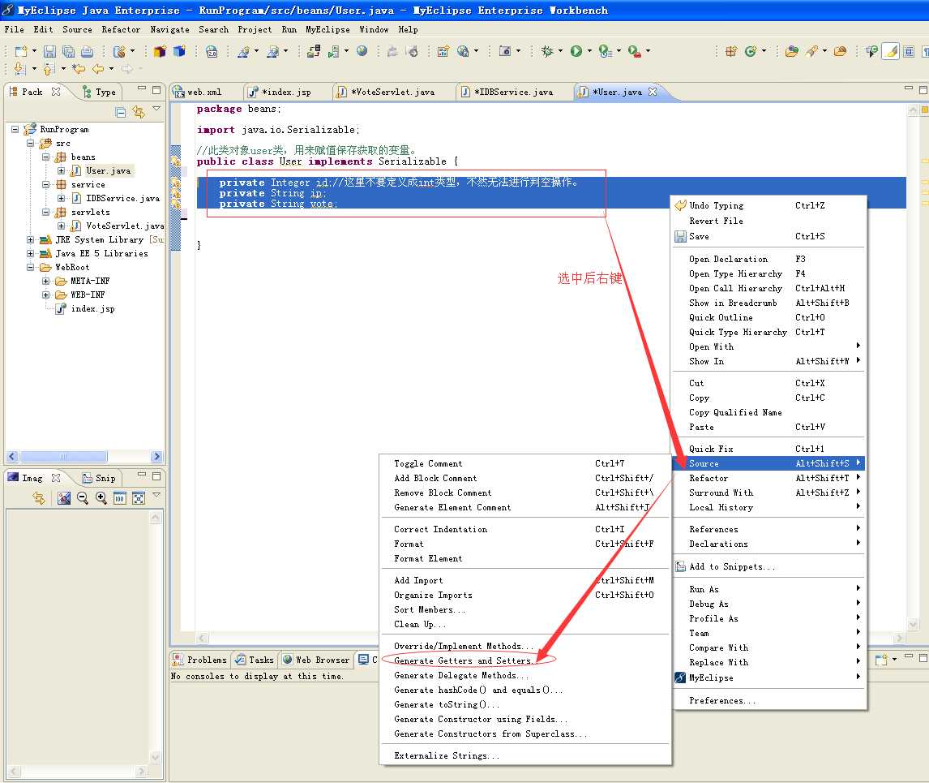Screen dimensions: 929x783
Task: Click the Last Edit Location arrow icon
Action: click(x=78, y=69)
